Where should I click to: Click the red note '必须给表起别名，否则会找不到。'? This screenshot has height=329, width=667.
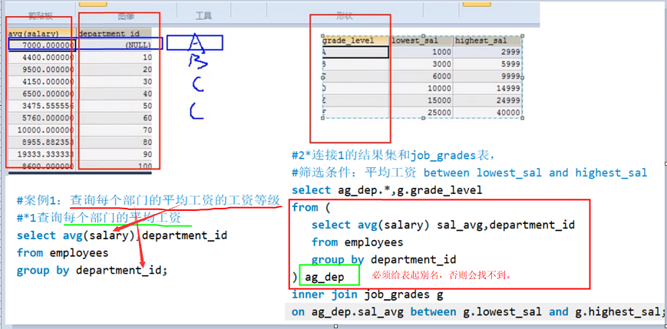[441, 275]
